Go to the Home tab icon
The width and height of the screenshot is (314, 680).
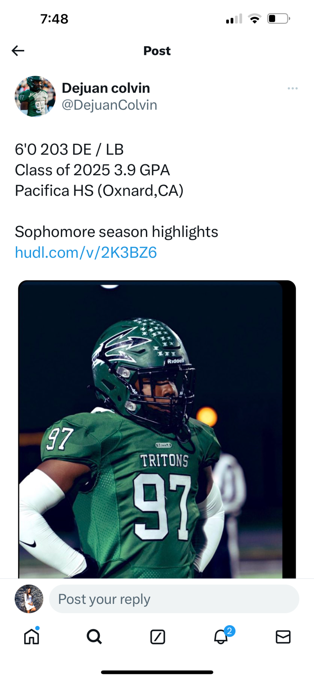(31, 636)
